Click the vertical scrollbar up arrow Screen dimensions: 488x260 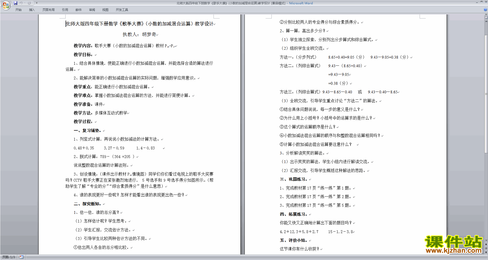click(x=486, y=21)
